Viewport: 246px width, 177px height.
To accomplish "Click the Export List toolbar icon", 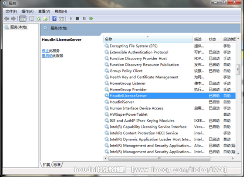I will point(45,19).
